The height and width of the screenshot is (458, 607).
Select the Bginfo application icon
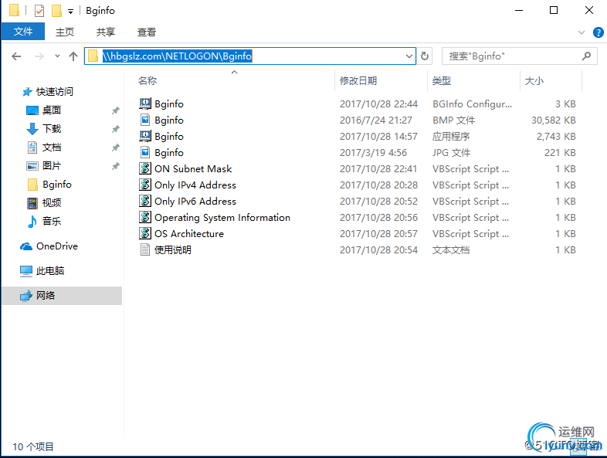point(145,136)
